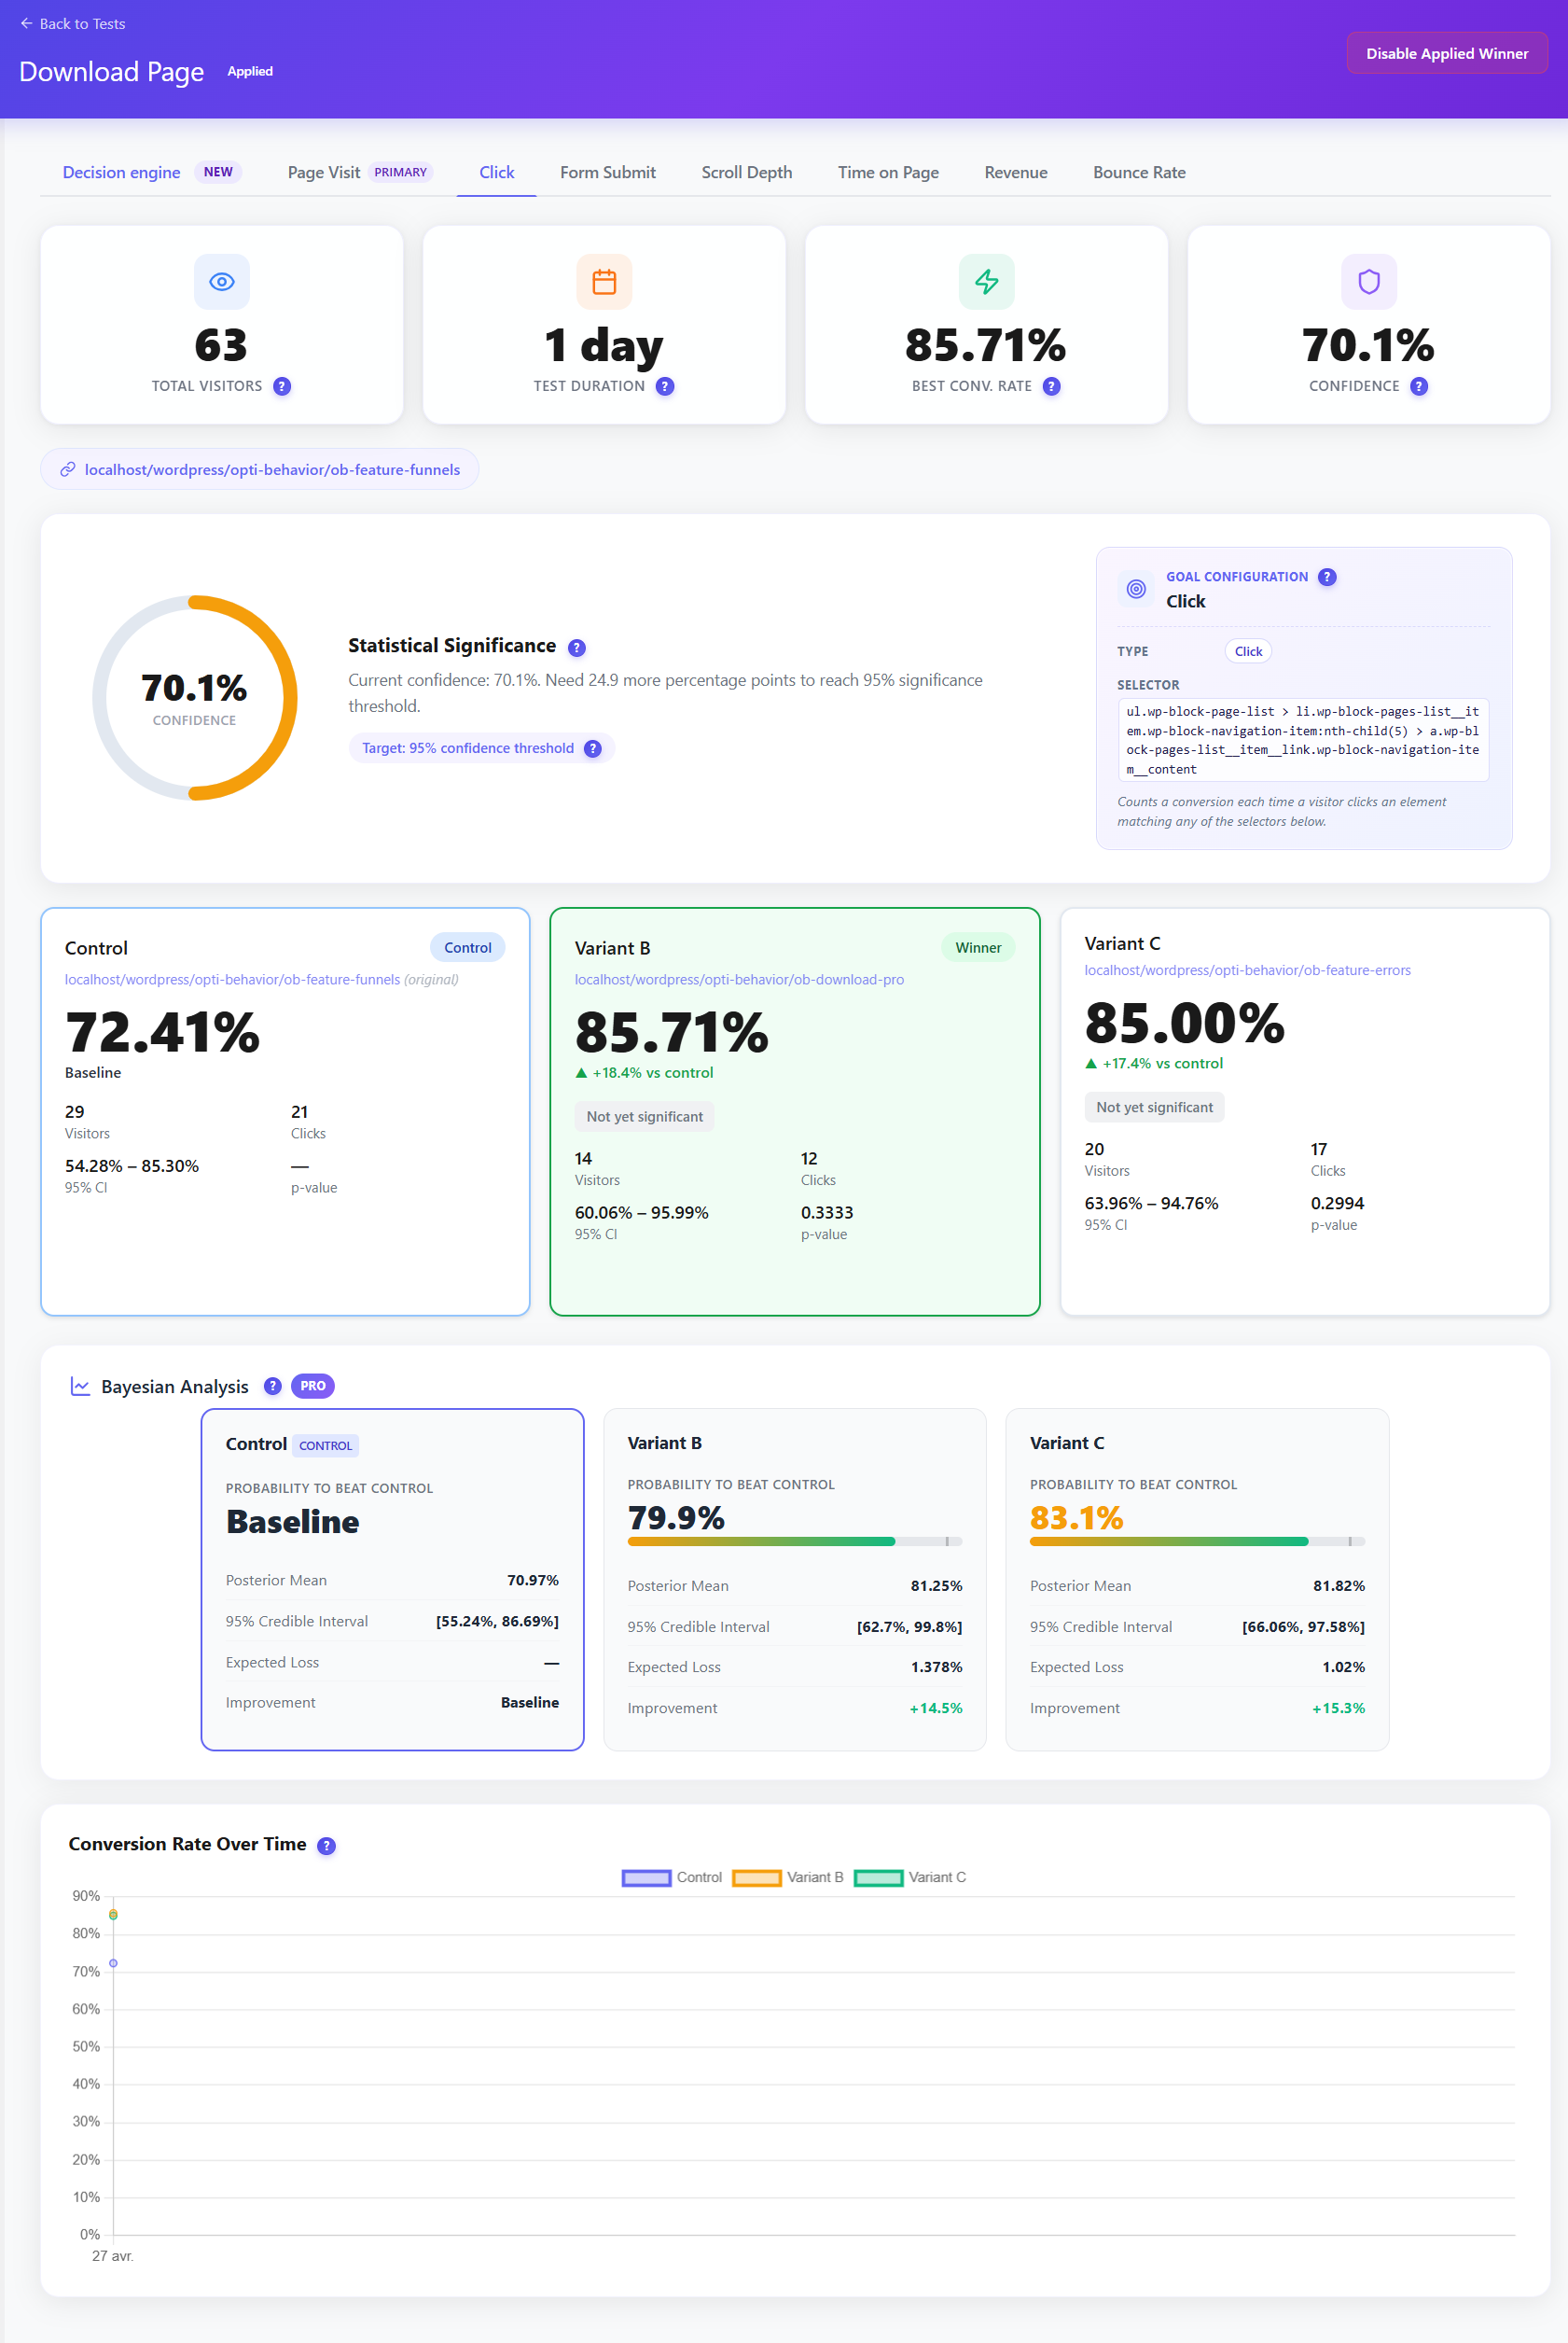1568x2343 pixels.
Task: Click the 70.1% confidence ring gauge
Action: (194, 697)
